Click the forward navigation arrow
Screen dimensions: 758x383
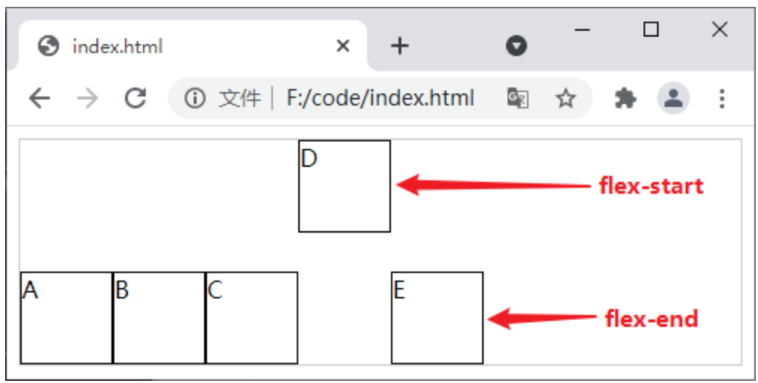click(x=87, y=98)
